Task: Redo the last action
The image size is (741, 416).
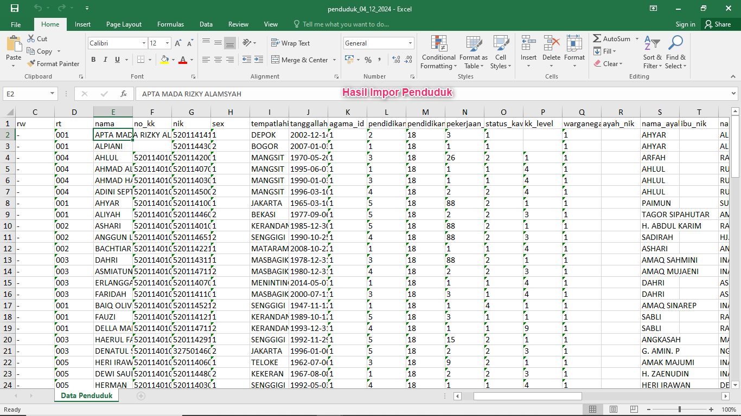Action: pos(61,8)
